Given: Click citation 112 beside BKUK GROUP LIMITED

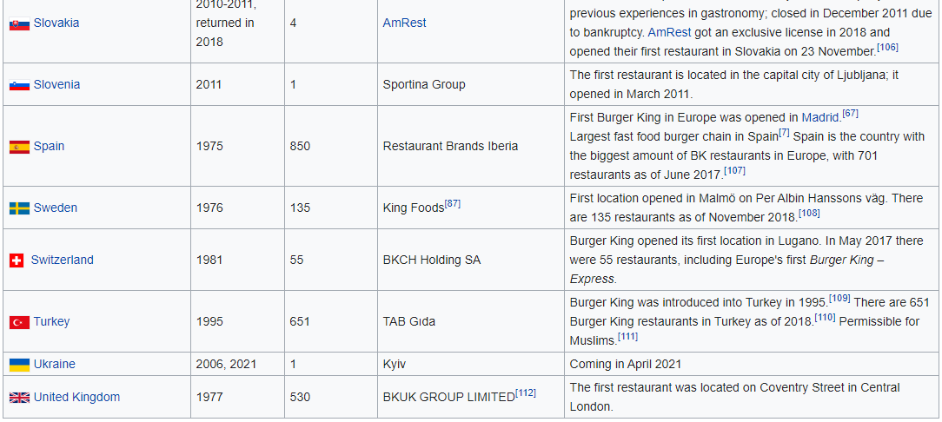Looking at the screenshot, I should 525,393.
